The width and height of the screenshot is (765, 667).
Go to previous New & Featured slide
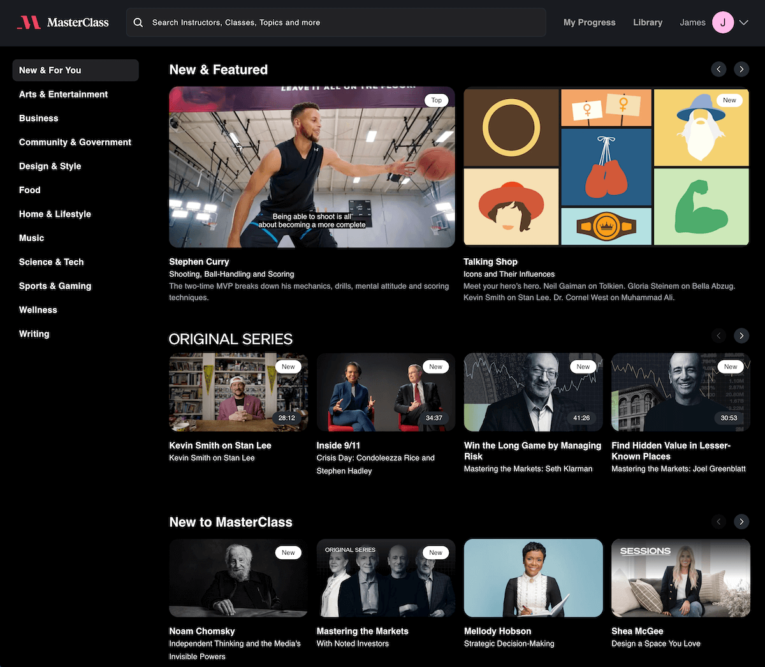tap(718, 69)
